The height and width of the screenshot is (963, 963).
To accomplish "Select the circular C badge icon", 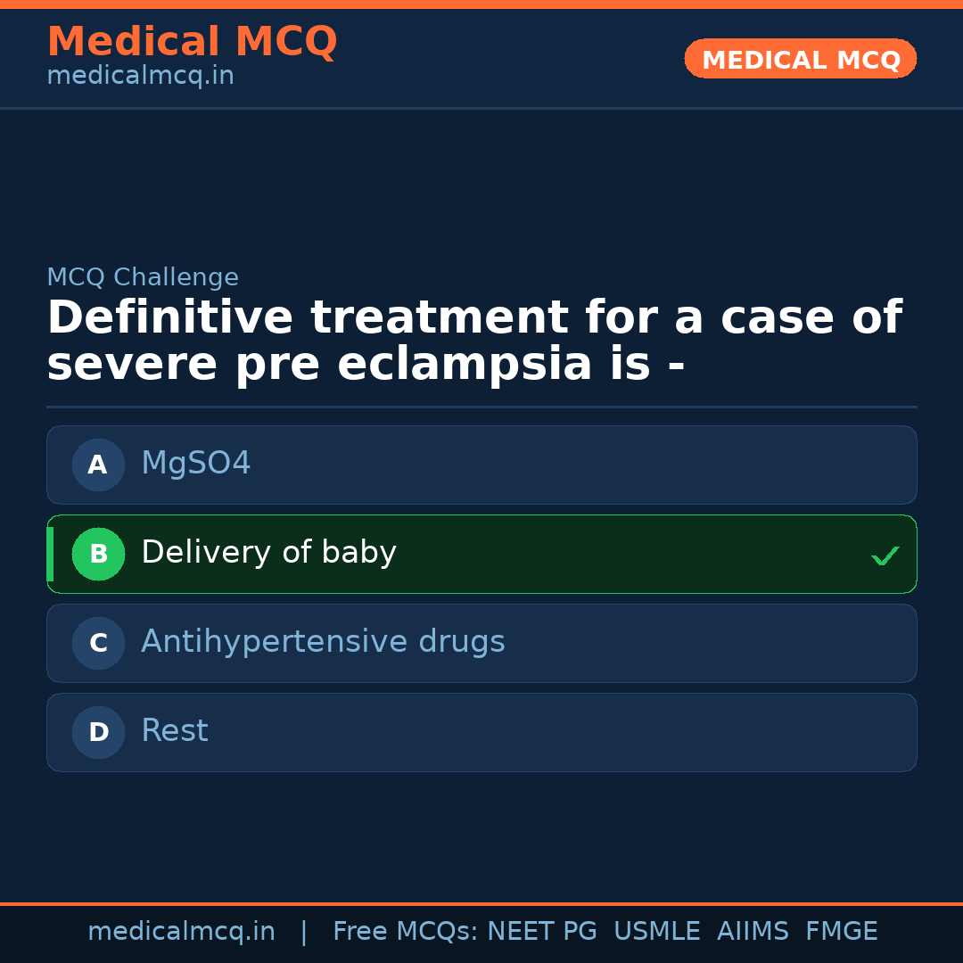I will point(98,643).
